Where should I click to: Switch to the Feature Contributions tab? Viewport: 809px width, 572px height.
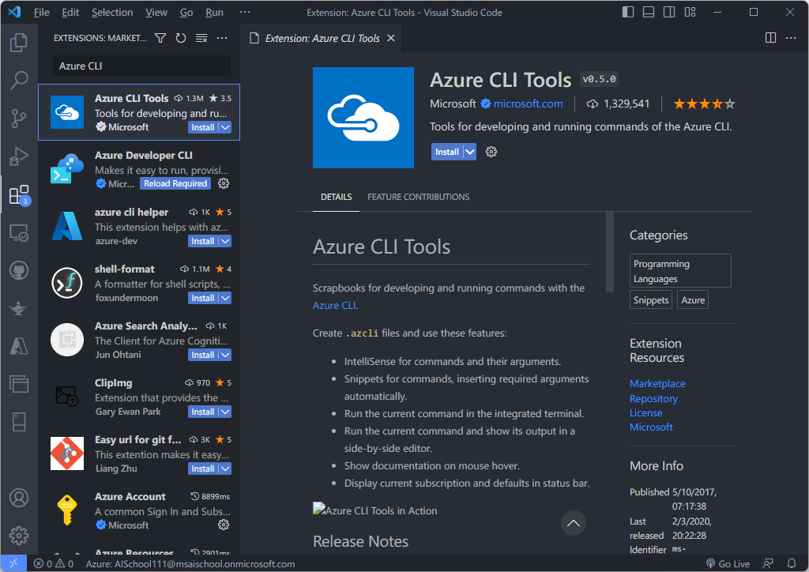coord(419,197)
